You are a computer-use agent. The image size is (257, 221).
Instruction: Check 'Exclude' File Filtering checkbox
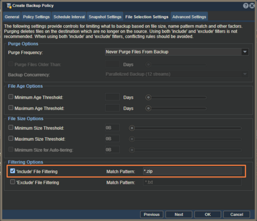(x=13, y=182)
